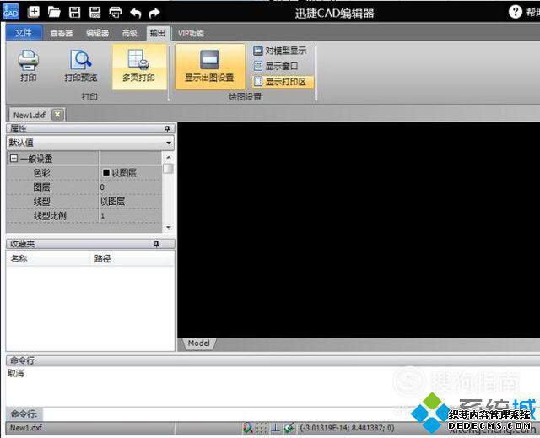The height and width of the screenshot is (438, 540).
Task: Click the 色彩 color swatch value
Action: (106, 172)
